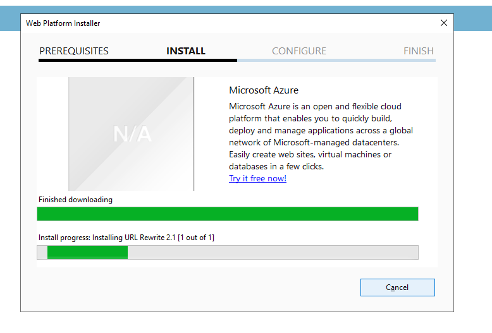Close the Web Platform Installer dialog

[444, 23]
